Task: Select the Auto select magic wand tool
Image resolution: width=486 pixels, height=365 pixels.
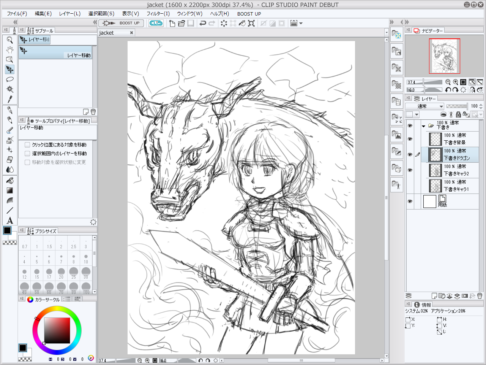Action: [x=10, y=89]
